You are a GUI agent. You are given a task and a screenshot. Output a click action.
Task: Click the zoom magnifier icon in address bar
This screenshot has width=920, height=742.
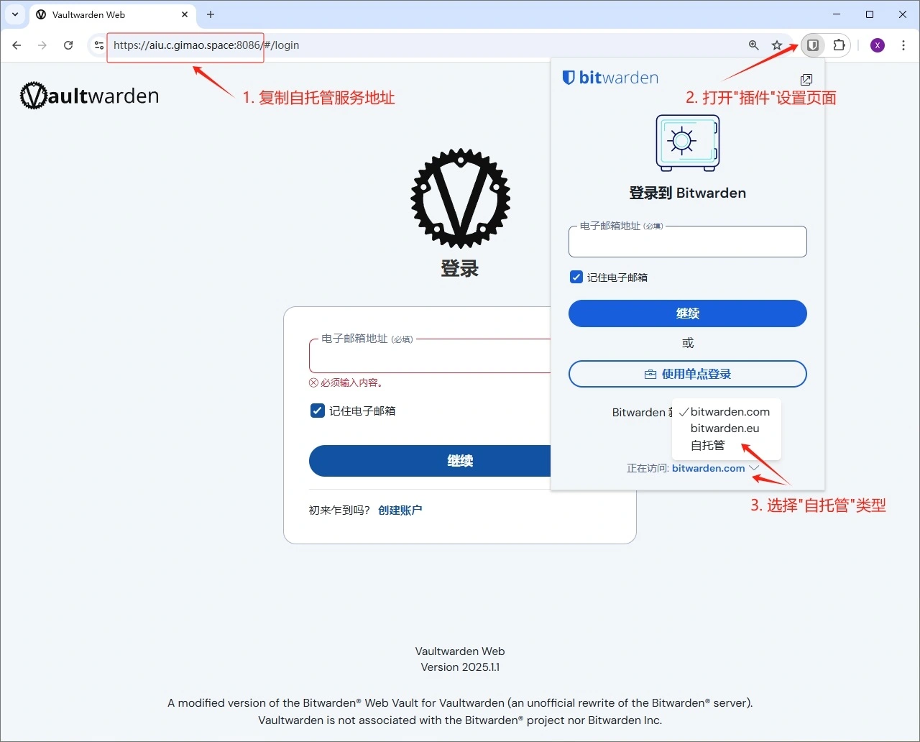(753, 45)
